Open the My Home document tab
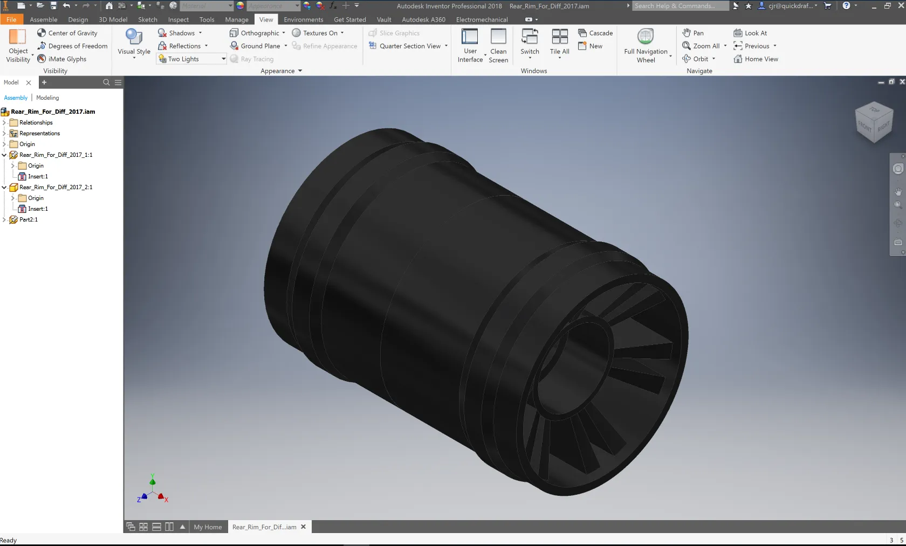 208,527
